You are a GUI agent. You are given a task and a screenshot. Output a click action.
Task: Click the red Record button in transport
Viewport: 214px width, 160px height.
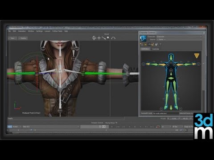158,127
